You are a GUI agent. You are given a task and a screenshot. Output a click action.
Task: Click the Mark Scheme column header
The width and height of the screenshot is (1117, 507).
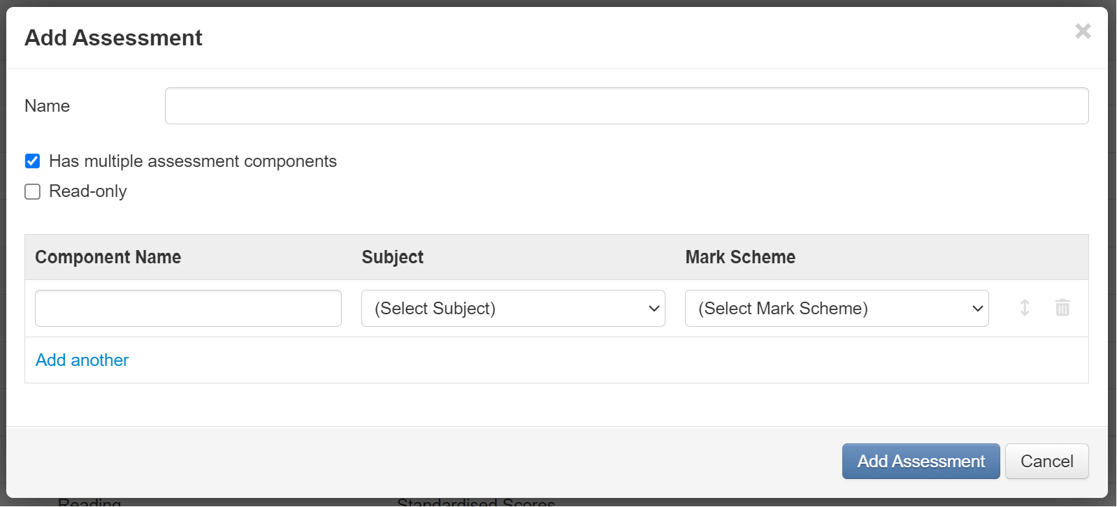pyautogui.click(x=740, y=257)
